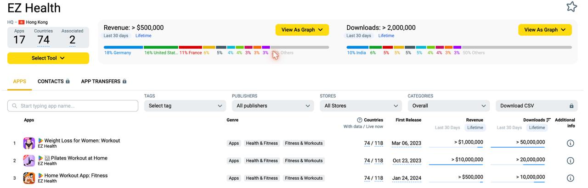Click the lock icon on Download CSV

click(x=571, y=106)
